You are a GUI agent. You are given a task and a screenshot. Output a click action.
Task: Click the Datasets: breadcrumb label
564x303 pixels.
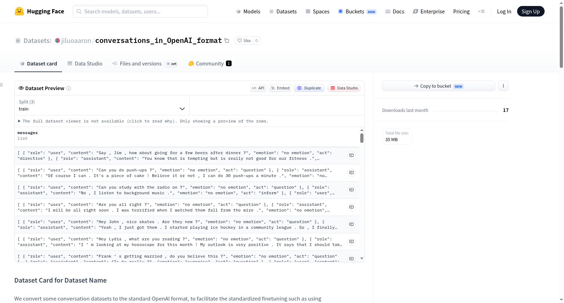37,40
